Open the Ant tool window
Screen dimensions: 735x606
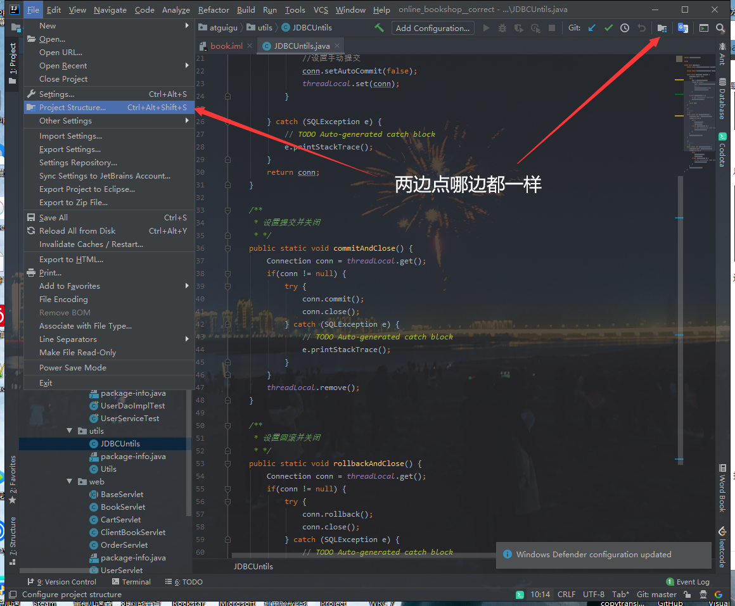[722, 53]
